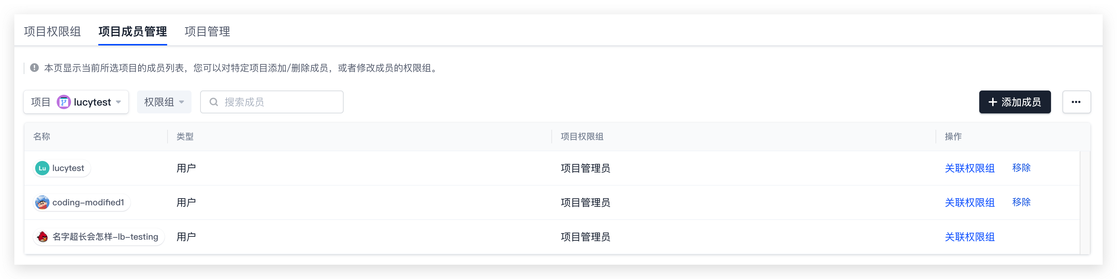The image size is (1117, 279).
Task: Click the lucytest user avatar
Action: click(42, 168)
